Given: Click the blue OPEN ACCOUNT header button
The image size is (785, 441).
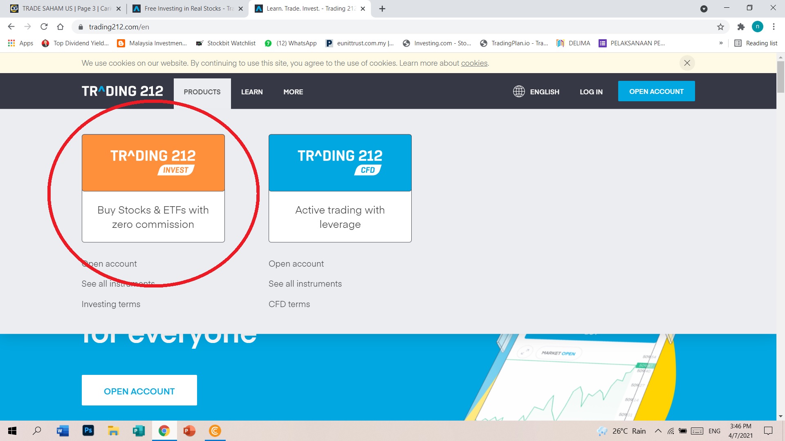Looking at the screenshot, I should tap(656, 91).
